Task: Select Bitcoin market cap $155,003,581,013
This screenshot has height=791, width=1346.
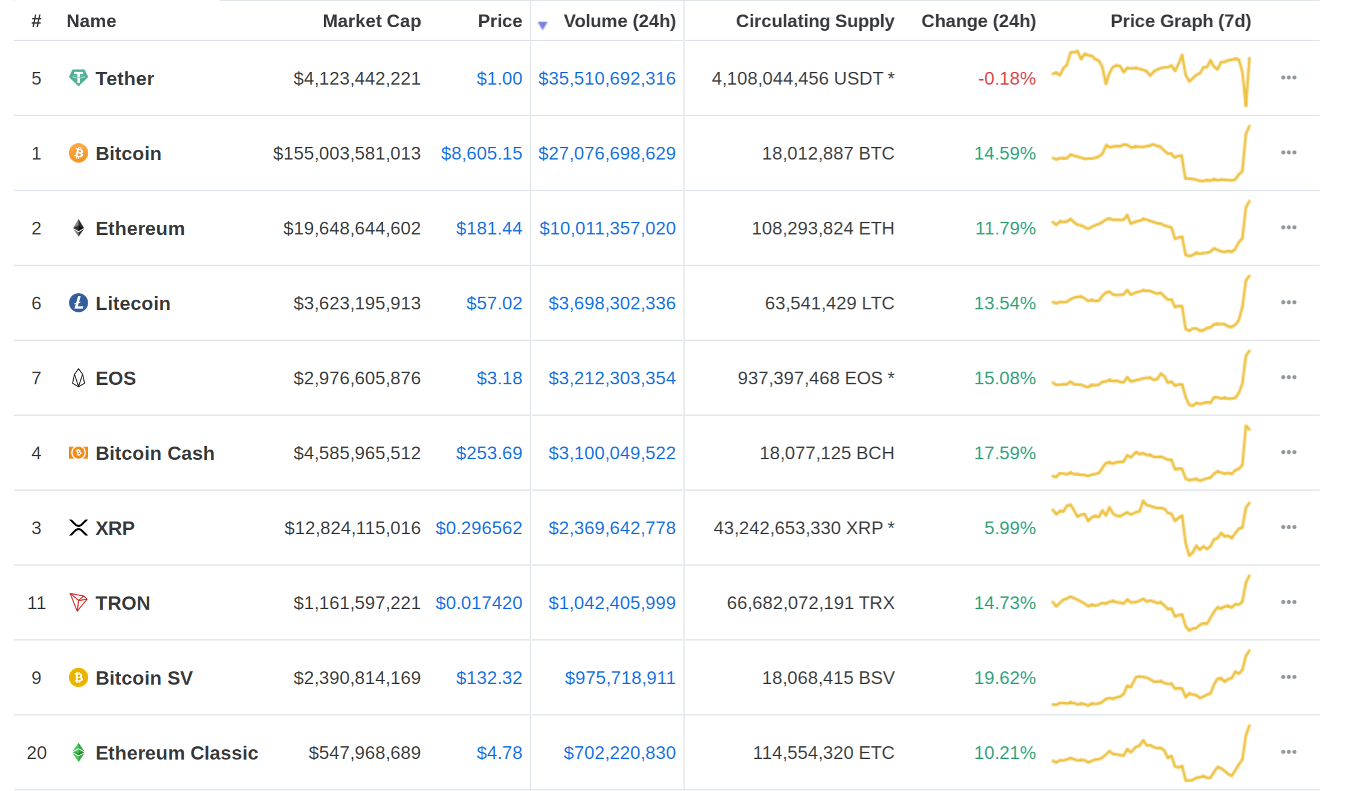Action: [x=347, y=153]
